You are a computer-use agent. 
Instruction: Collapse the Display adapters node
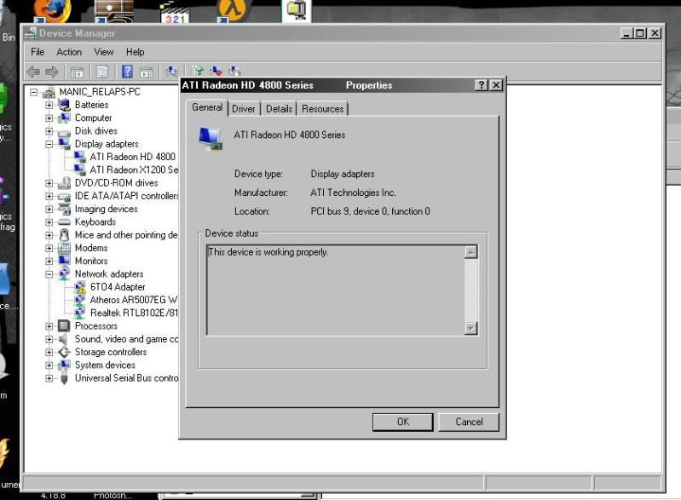[49, 144]
